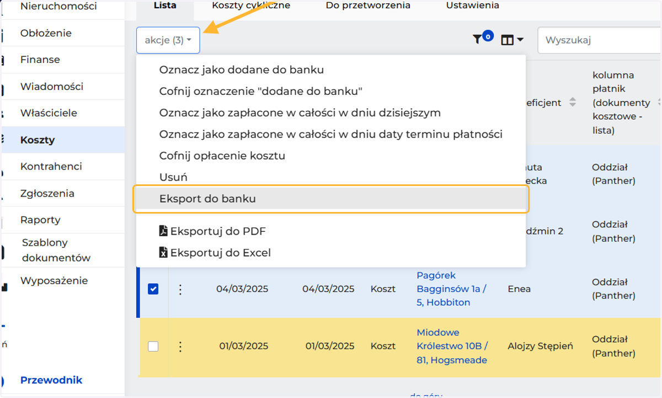This screenshot has height=398, width=662.
Task: Open the column chooser dropdown
Action: tap(512, 40)
